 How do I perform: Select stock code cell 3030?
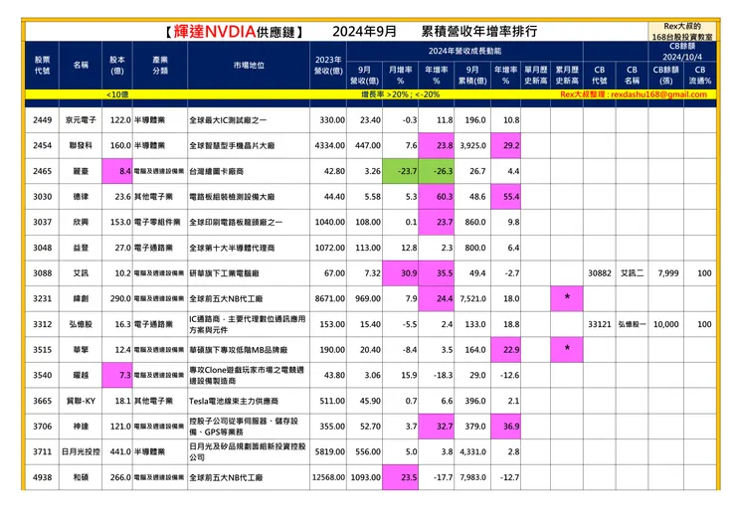[42, 197]
